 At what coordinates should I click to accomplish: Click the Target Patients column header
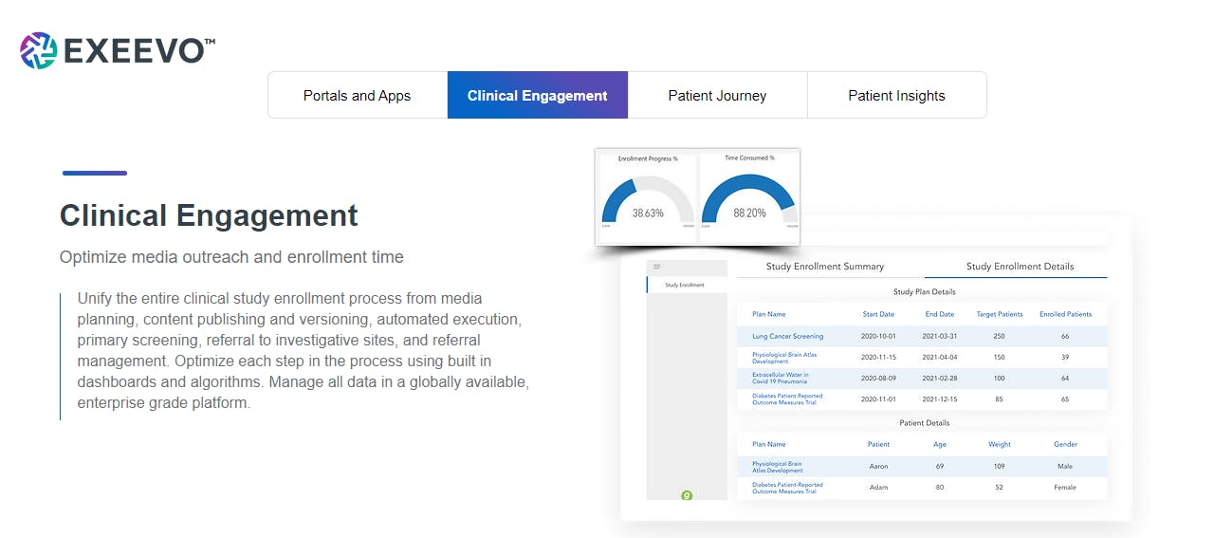point(999,314)
